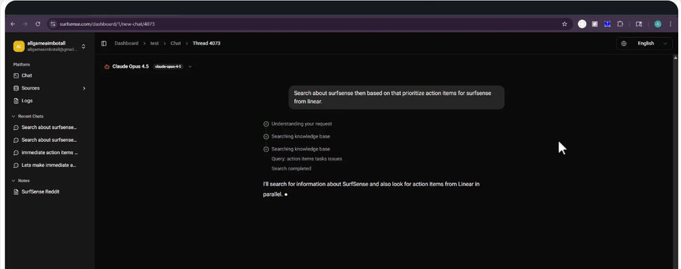
Task: Go to Chat breadcrumb link
Action: click(176, 43)
